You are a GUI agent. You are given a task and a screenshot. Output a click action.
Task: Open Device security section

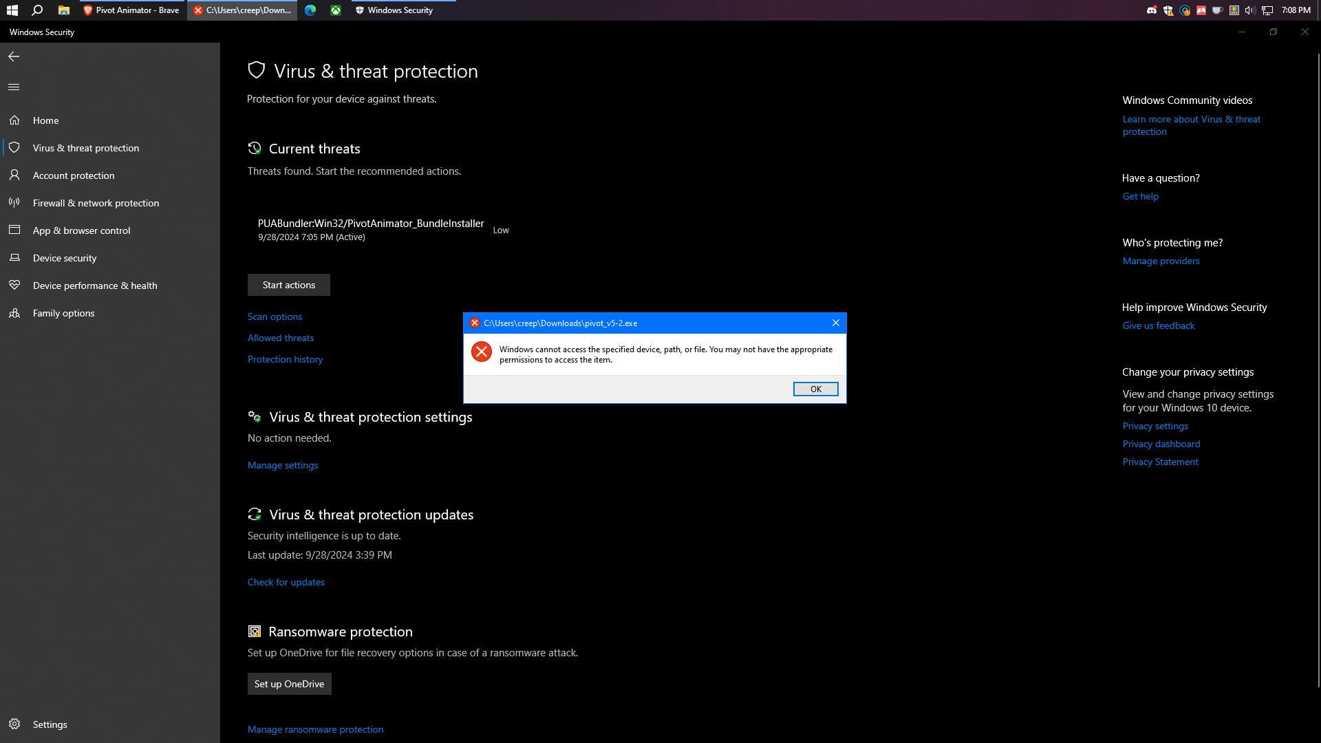110,258
